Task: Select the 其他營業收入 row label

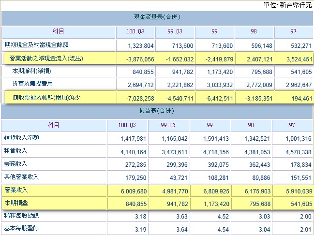Action: (21, 177)
